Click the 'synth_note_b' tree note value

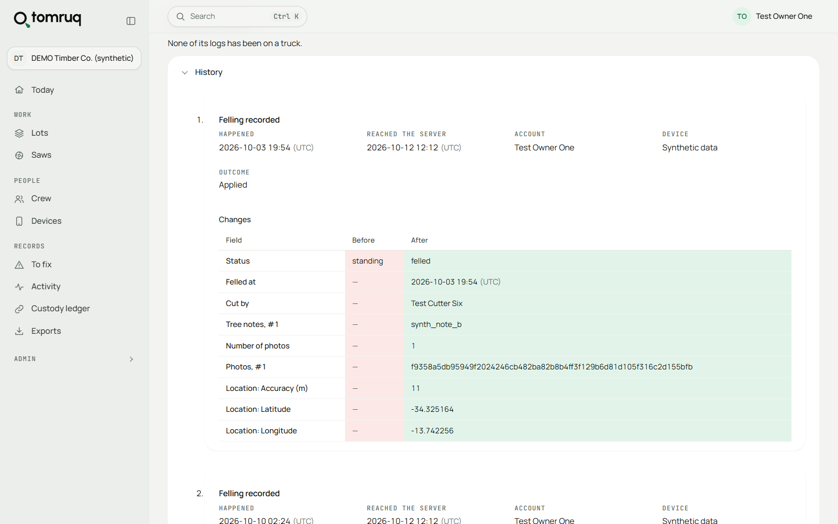click(436, 324)
